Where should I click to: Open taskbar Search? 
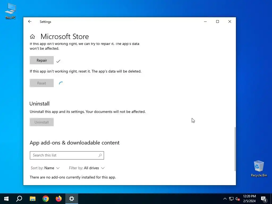tap(19, 199)
